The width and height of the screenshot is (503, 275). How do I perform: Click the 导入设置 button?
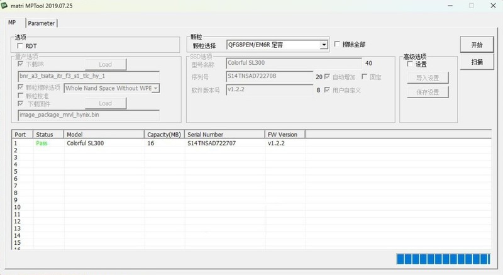click(x=428, y=77)
